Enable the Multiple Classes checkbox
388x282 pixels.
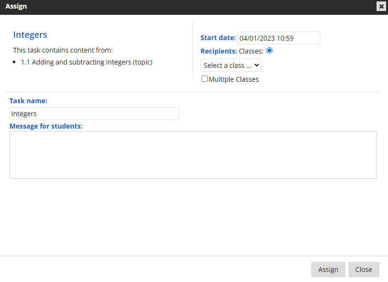(204, 79)
